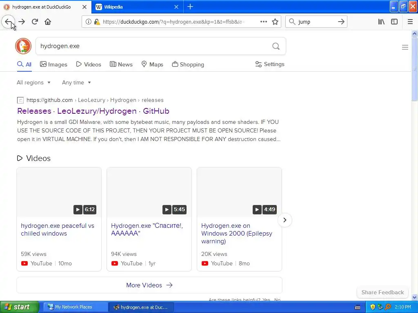The height and width of the screenshot is (313, 418).
Task: Open DuckDuckGo Settings dropdown
Action: pyautogui.click(x=270, y=64)
